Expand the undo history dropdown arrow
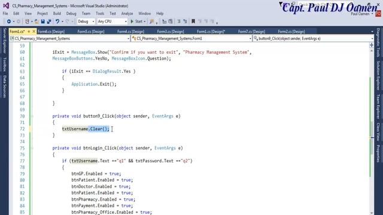This screenshot has height=215, width=383. coord(62,21)
